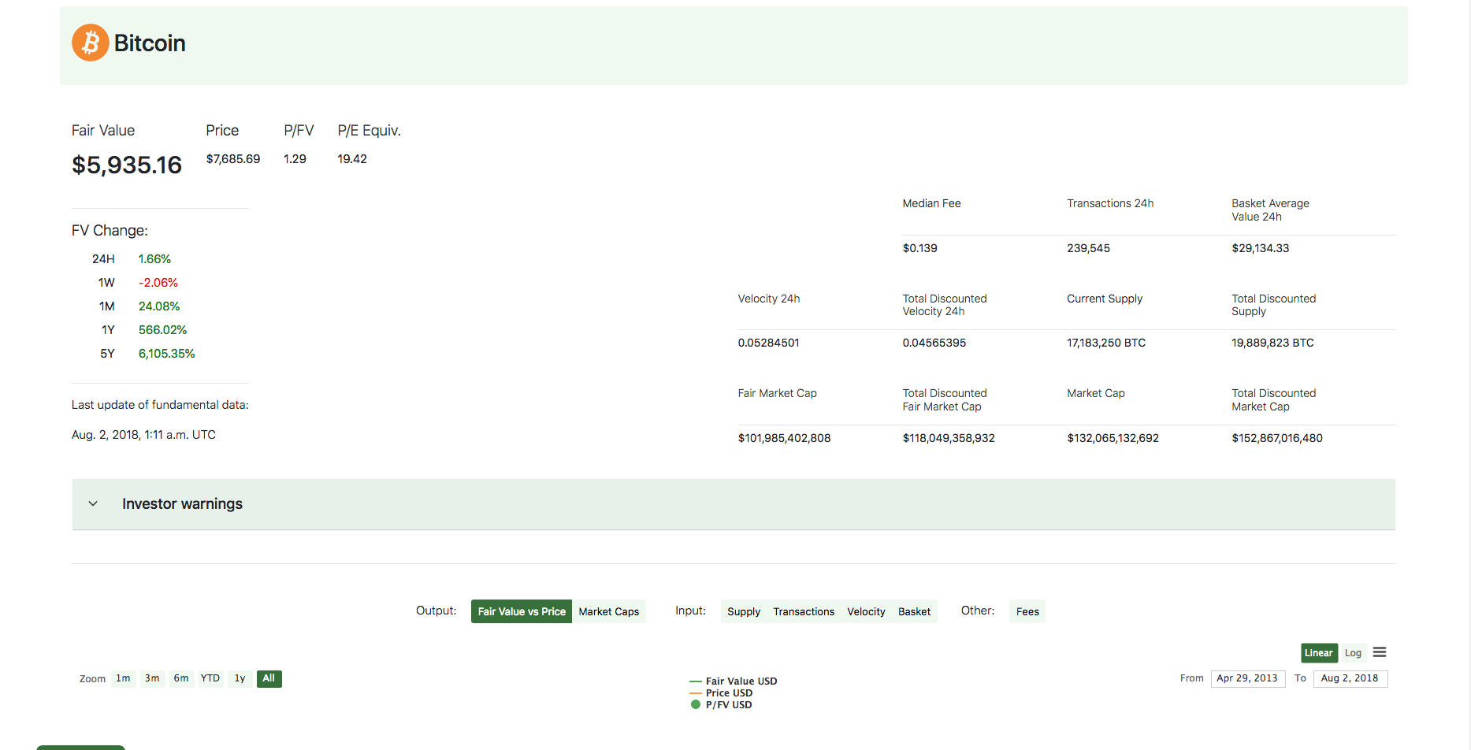Click the FV Change heading
Screen dimensions: 1471x750
coord(110,231)
